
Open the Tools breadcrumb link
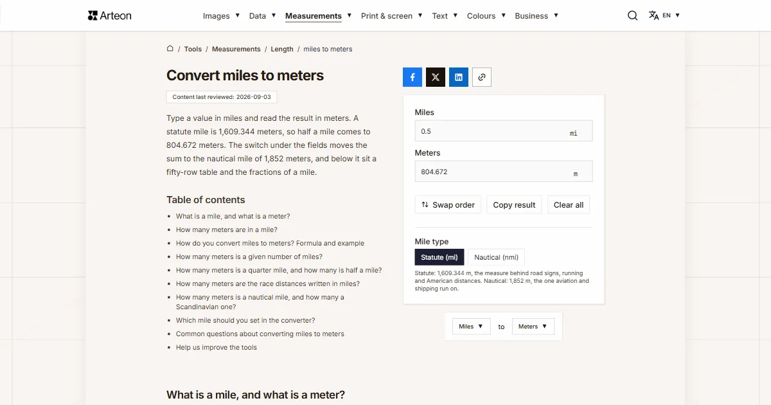pyautogui.click(x=193, y=49)
